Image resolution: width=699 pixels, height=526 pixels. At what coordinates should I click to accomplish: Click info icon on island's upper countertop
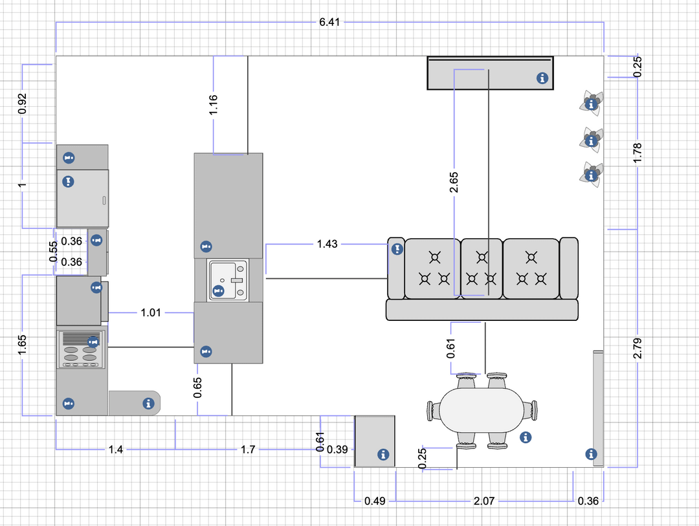[206, 246]
